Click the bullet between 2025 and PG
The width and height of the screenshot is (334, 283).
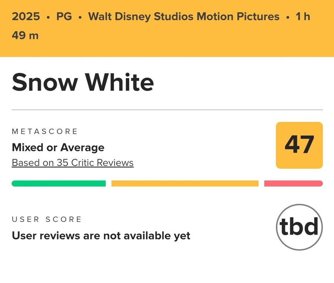tap(48, 17)
